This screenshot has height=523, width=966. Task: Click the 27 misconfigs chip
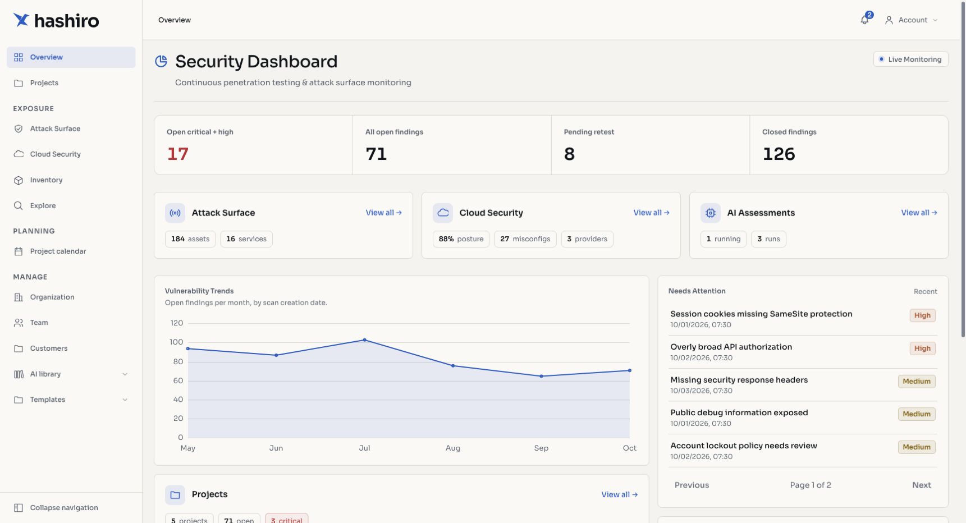[x=525, y=239]
